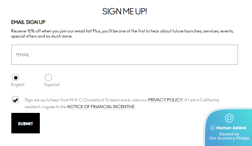252x146 pixels.
Task: Click the *EMAIL placeholder label
Action: [23, 55]
